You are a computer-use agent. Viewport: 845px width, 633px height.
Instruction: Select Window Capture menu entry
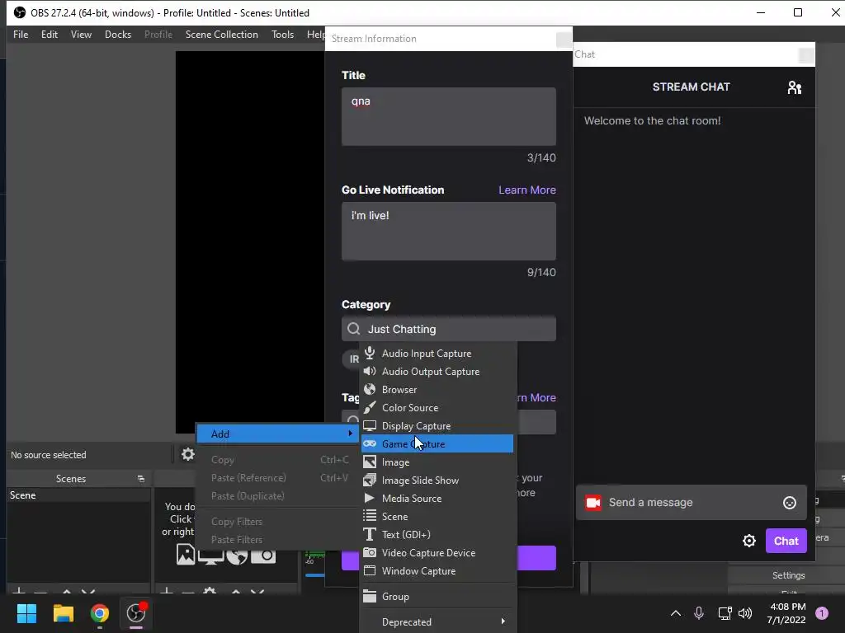pos(438,570)
